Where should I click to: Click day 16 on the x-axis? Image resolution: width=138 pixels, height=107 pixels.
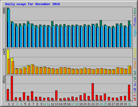coord(69,104)
